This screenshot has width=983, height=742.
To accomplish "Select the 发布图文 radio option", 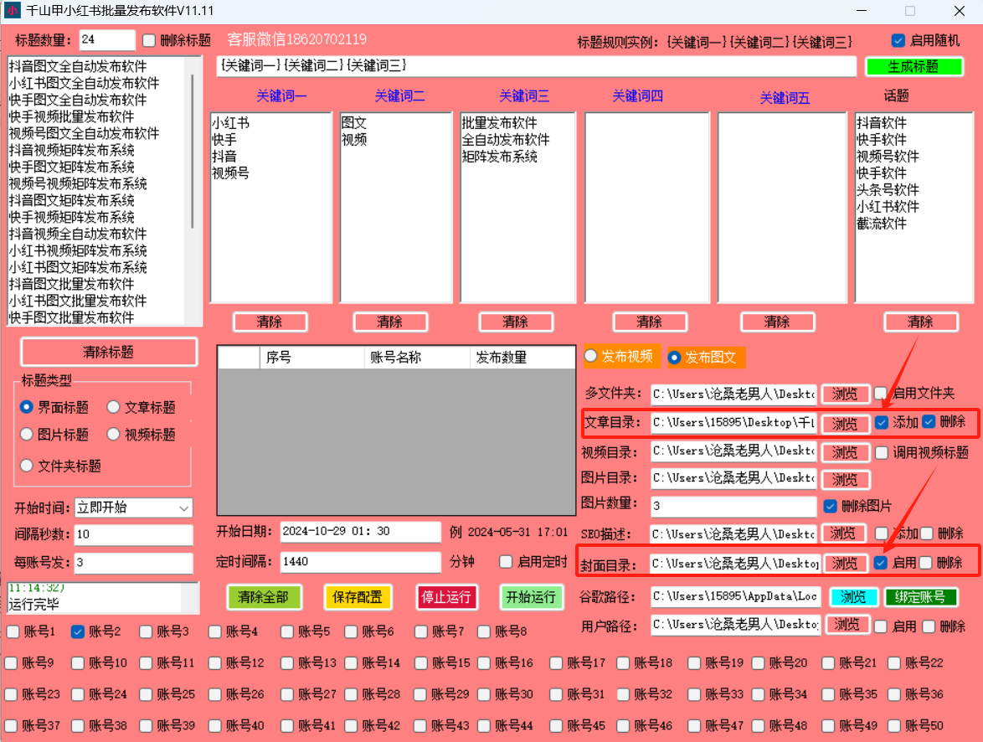I will pyautogui.click(x=675, y=358).
